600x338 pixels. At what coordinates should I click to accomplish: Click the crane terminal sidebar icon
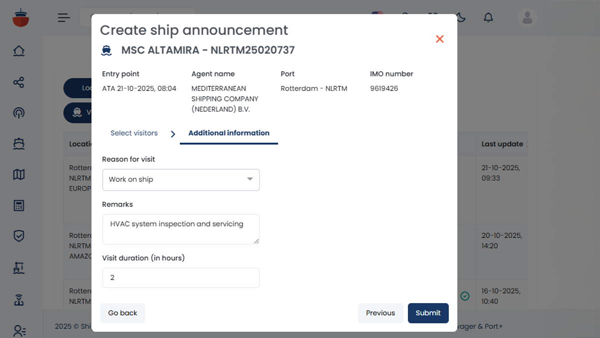tap(19, 269)
